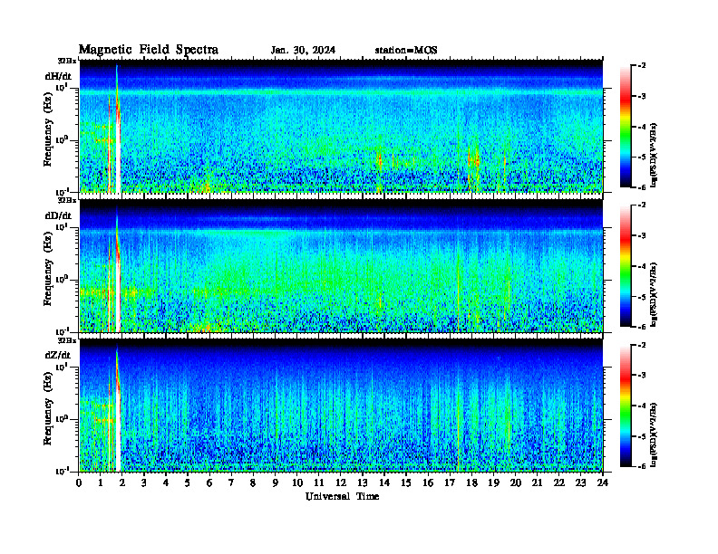The height and width of the screenshot is (554, 718).
Task: Click the 10^1 frequency tick of dD/dt panel
Action: click(x=63, y=226)
